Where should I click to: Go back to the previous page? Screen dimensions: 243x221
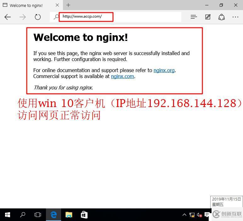8,17
